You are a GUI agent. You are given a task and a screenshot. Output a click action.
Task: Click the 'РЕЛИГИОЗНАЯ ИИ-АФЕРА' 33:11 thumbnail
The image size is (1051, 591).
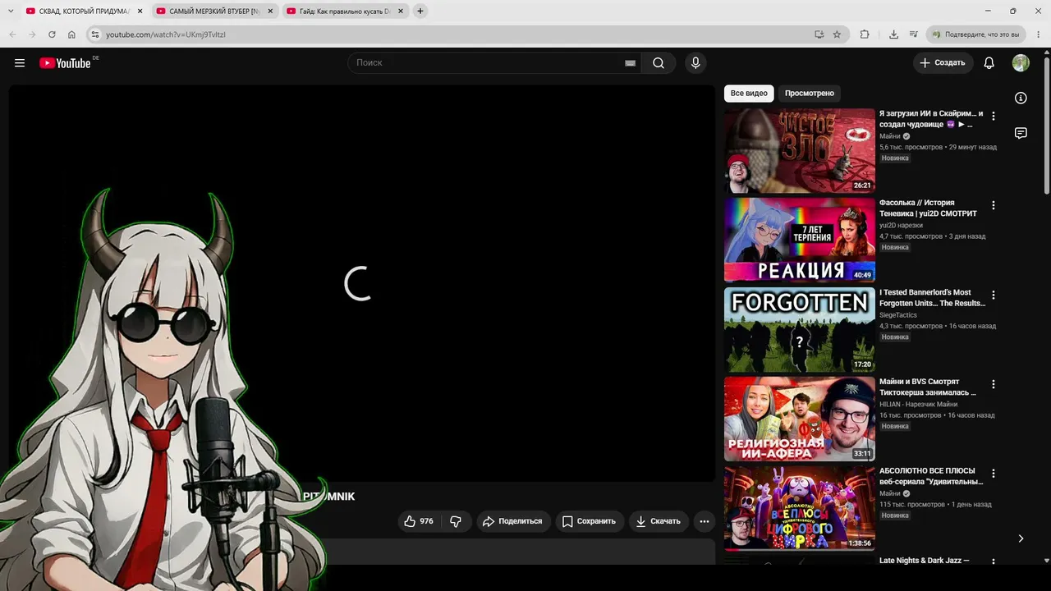click(800, 419)
